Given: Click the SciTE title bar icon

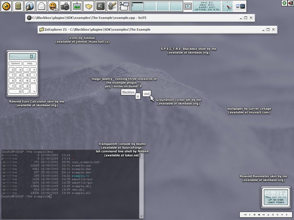Looking at the screenshot, I should tap(29, 18).
